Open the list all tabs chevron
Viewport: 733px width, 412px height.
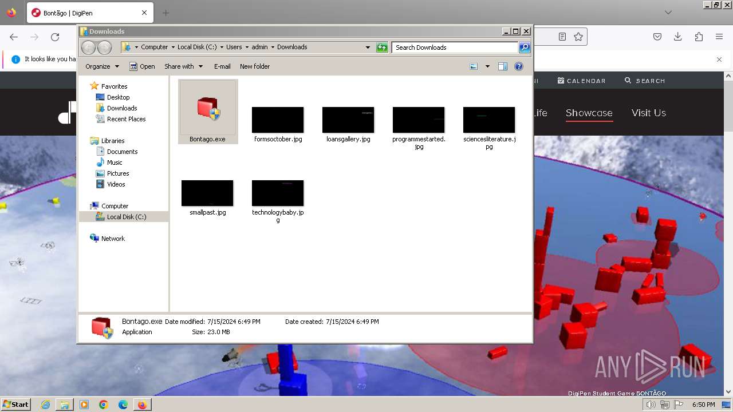point(668,13)
